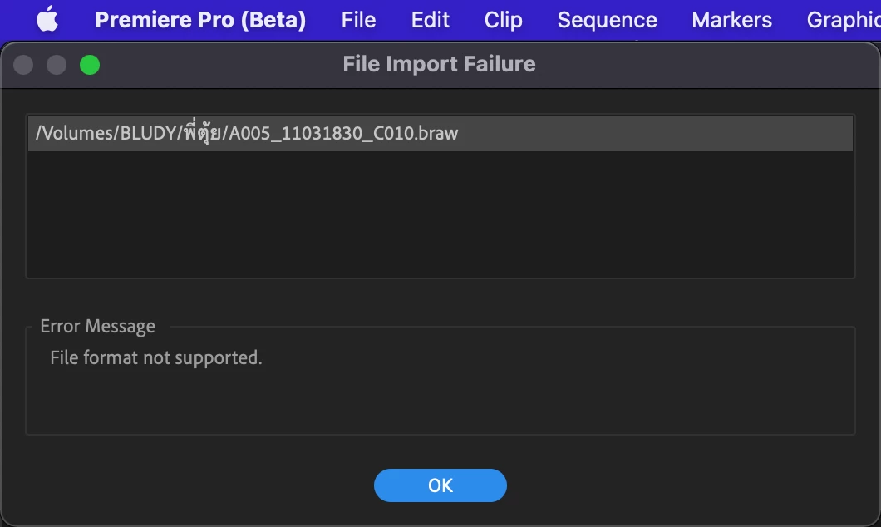The image size is (881, 527).
Task: Click the green zoom button of the dialog
Action: tap(90, 65)
